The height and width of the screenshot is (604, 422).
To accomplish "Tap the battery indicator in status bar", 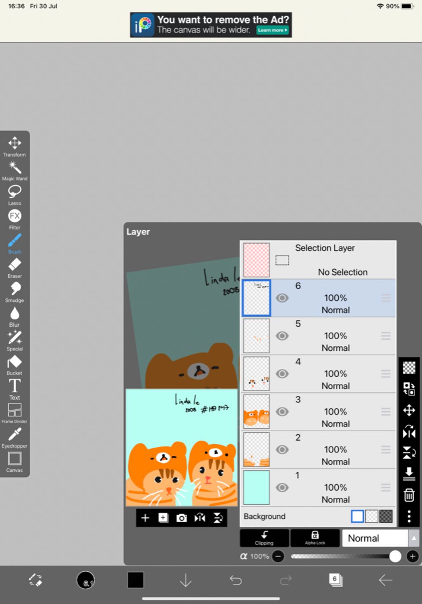I will pyautogui.click(x=408, y=6).
